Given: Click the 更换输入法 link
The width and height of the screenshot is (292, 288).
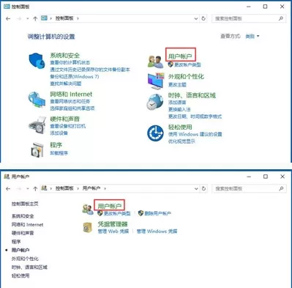Looking at the screenshot, I should pyautogui.click(x=179, y=109).
